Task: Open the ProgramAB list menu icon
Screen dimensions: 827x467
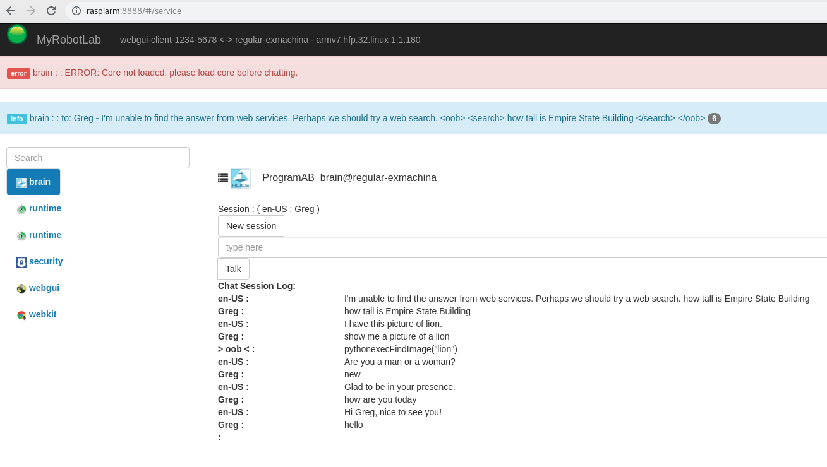Action: (223, 178)
